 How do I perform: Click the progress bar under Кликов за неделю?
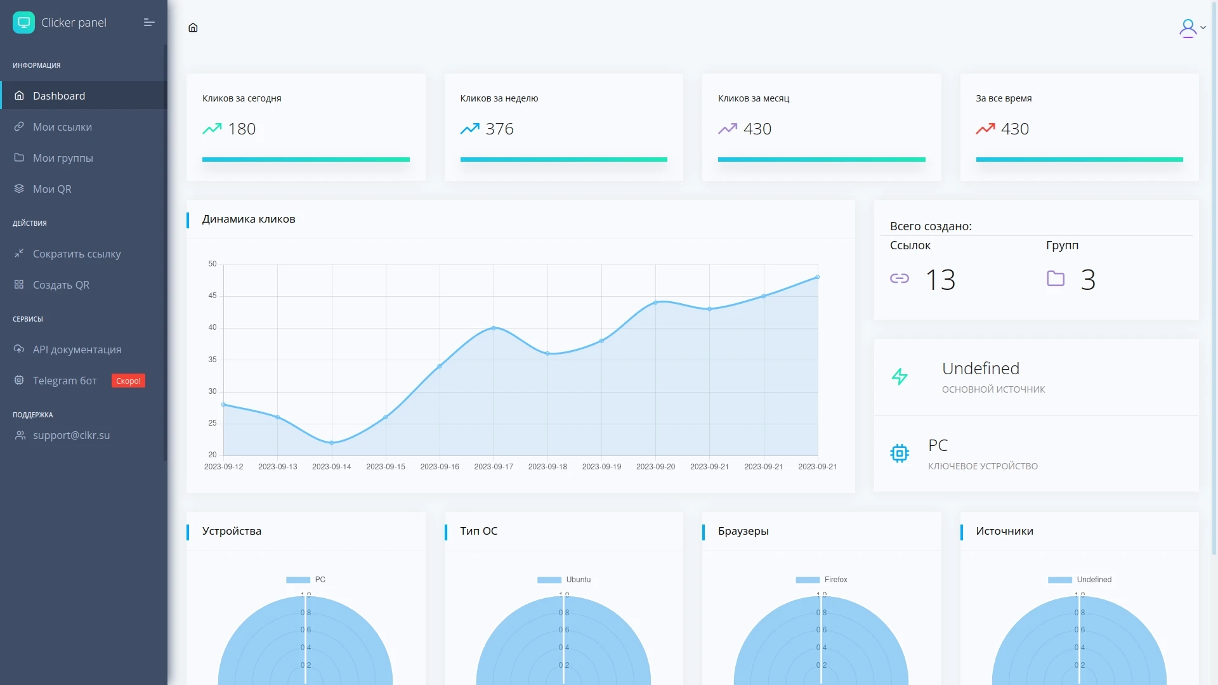(564, 160)
